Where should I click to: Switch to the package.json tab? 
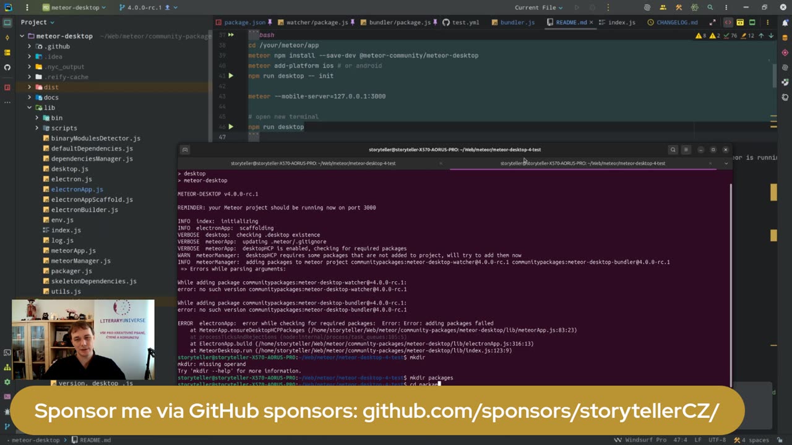coord(244,22)
